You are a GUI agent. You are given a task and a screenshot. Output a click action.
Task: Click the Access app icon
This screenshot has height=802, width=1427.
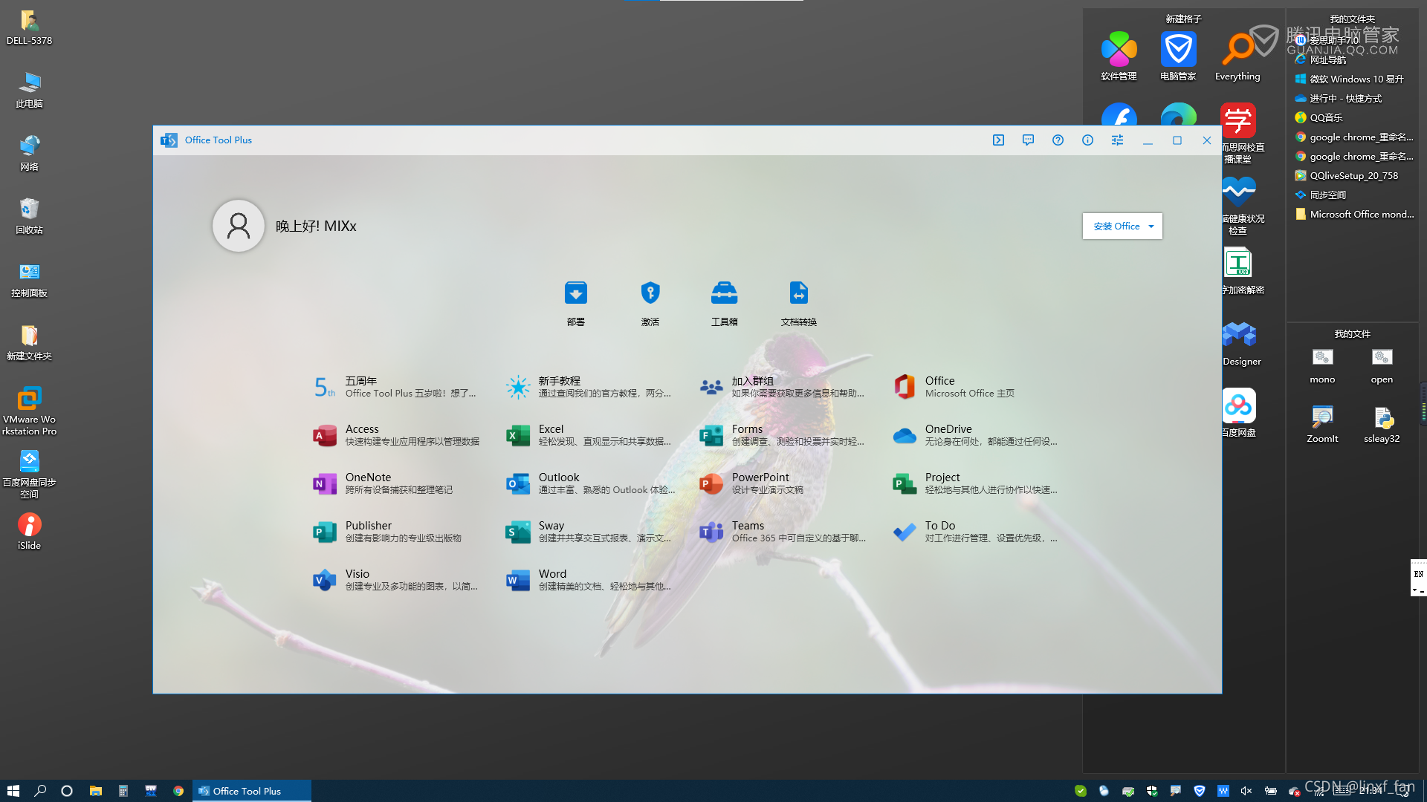[325, 435]
